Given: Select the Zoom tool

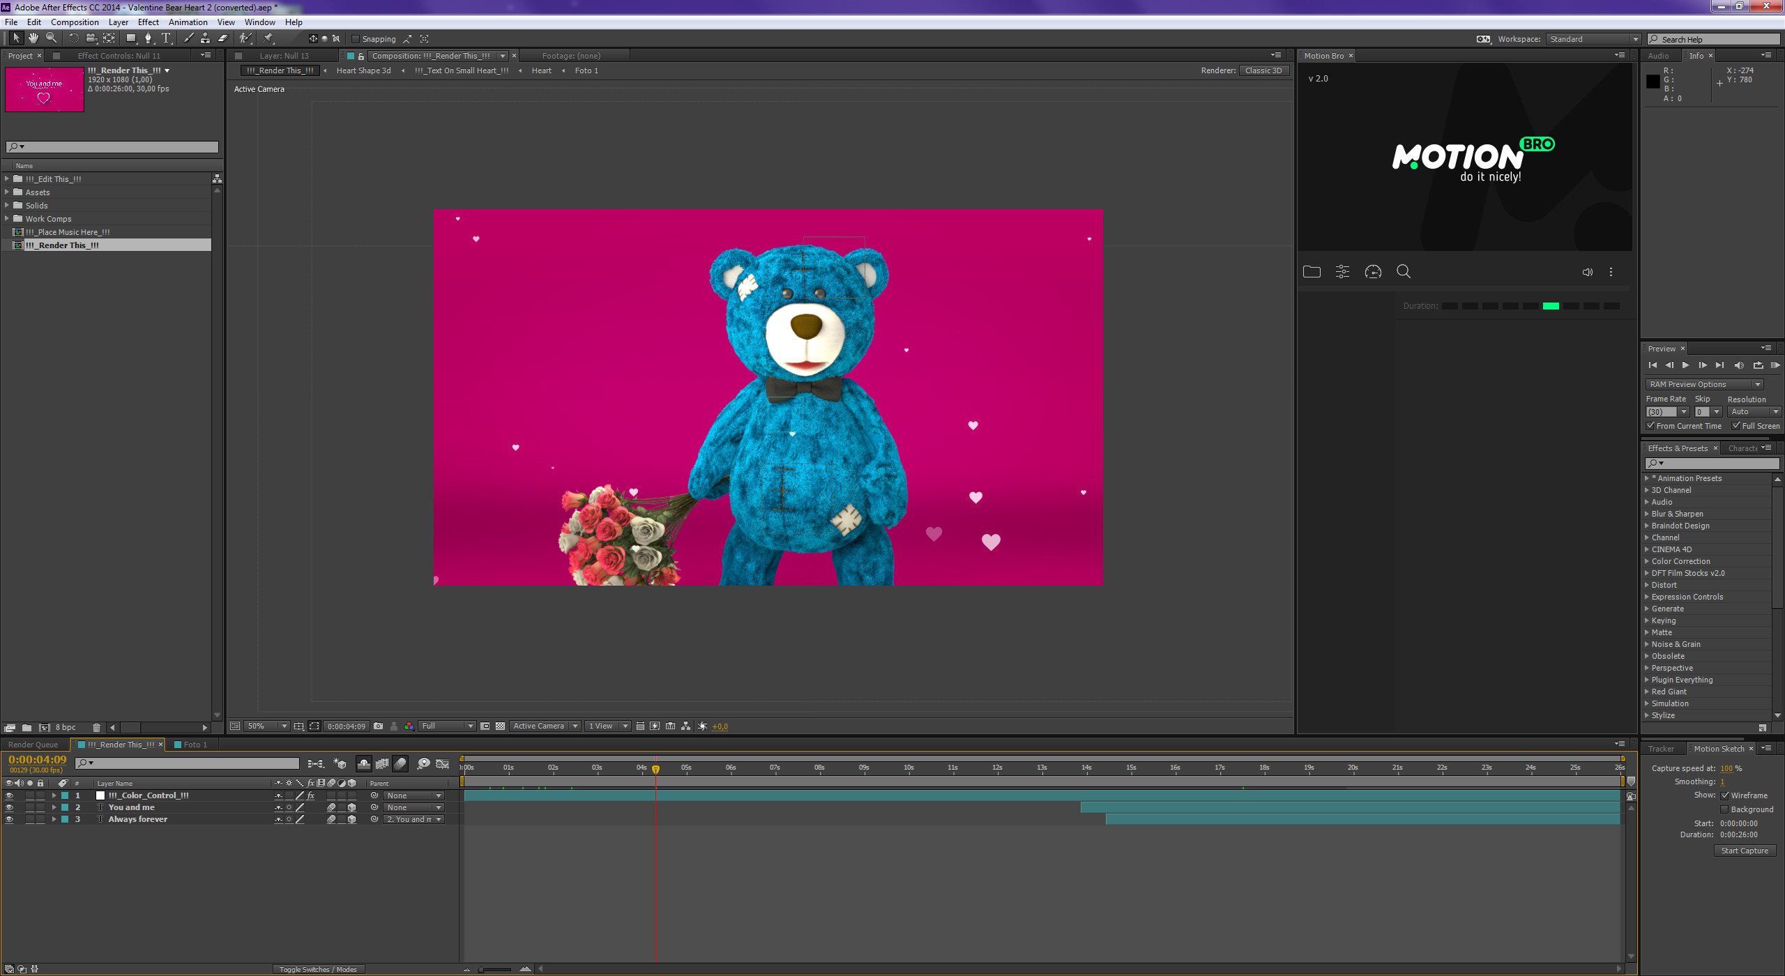Looking at the screenshot, I should tap(51, 38).
